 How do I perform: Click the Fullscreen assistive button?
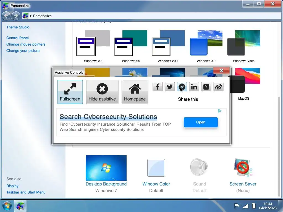[70, 92]
